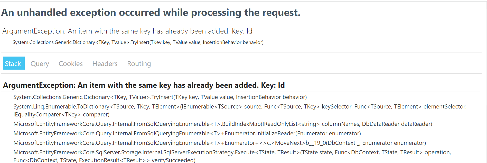
Task: Click the IEqualityComparer comparer continuation line
Action: 61,115
